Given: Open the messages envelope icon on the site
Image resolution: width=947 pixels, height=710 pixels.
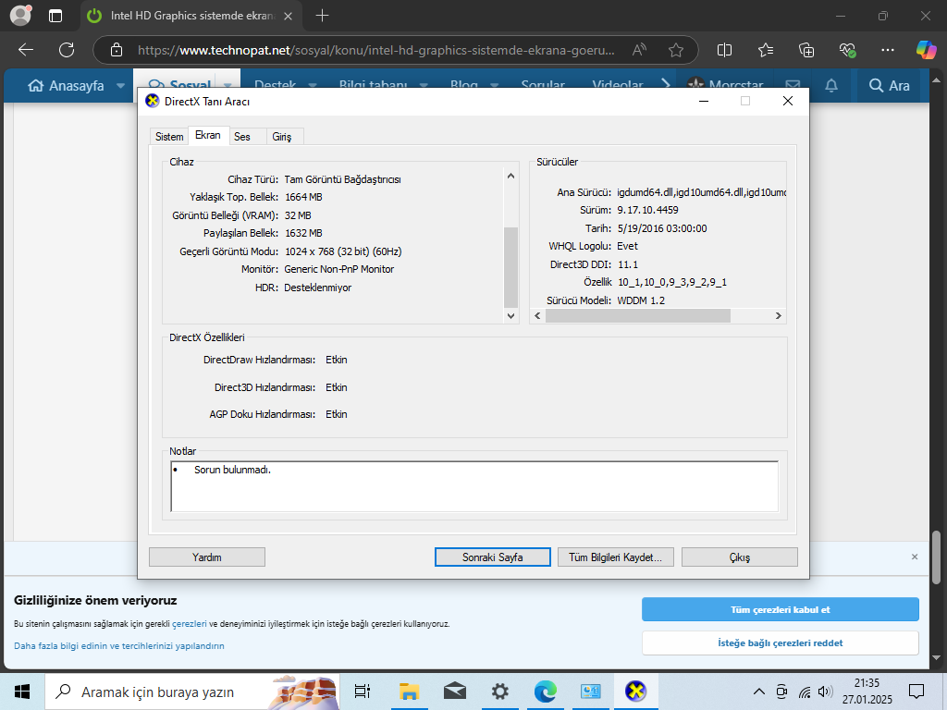Looking at the screenshot, I should 793,86.
